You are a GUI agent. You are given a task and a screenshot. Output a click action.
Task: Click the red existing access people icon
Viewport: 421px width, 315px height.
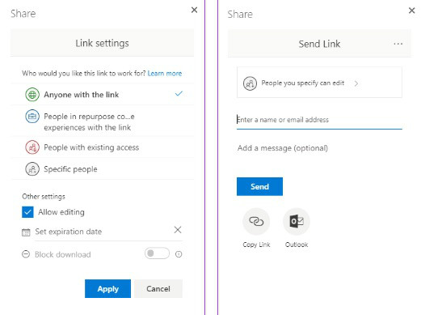(32, 147)
